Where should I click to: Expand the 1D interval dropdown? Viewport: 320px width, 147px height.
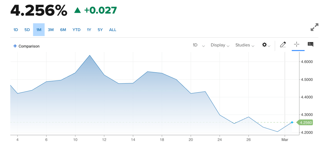pyautogui.click(x=199, y=45)
